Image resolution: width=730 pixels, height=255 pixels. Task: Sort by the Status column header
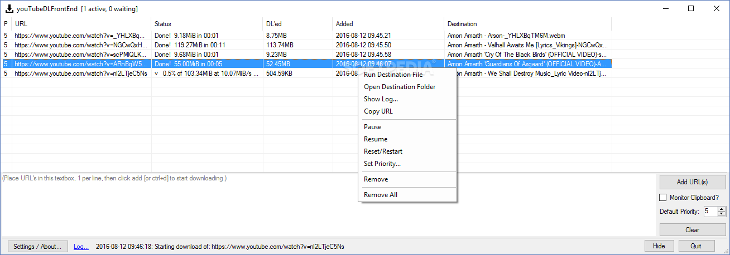(207, 24)
